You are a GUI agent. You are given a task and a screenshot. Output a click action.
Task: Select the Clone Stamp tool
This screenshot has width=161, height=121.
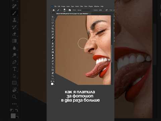(x=53, y=43)
